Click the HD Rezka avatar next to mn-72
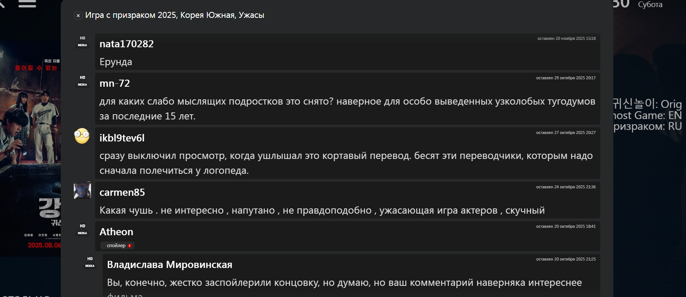686x297 pixels. click(x=82, y=81)
